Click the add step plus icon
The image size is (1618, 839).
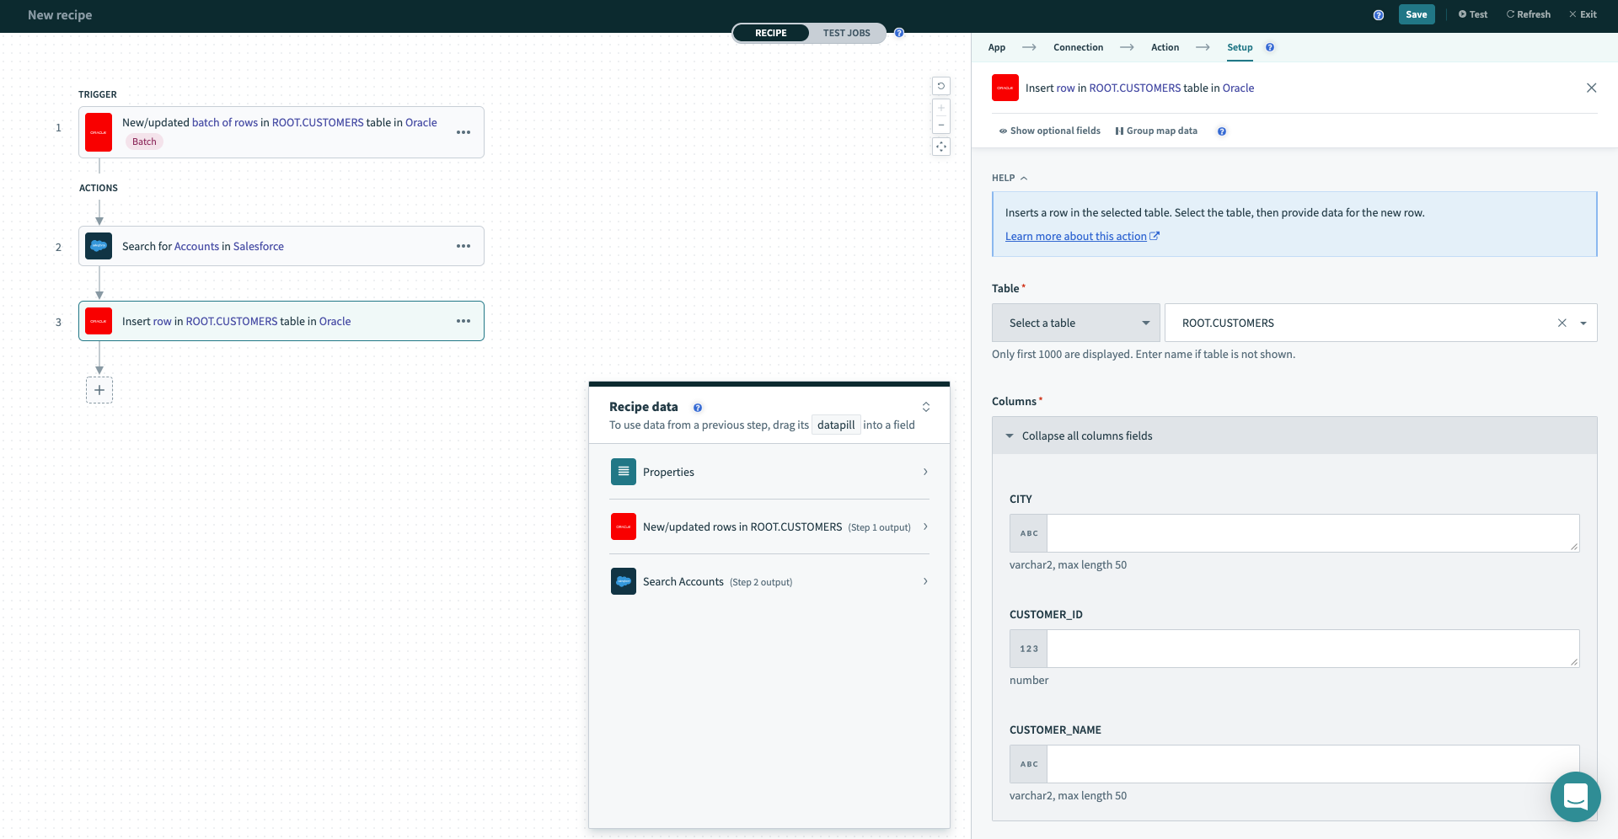tap(99, 390)
